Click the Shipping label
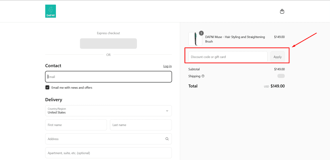This screenshot has height=160, width=330. click(194, 76)
